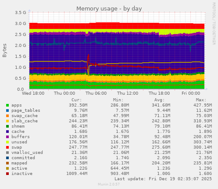218x189 pixels.
Task: Click the 'Bytes' y-axis label
Action: click(x=4, y=50)
